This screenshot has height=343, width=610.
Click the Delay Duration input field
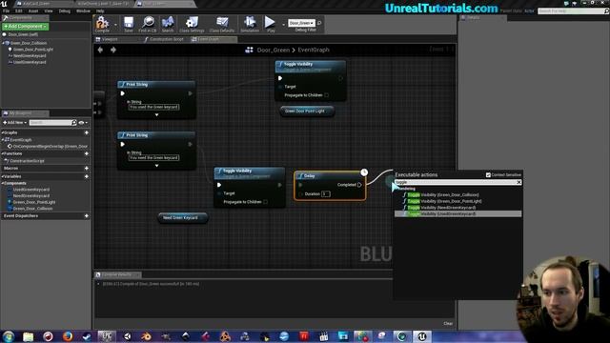pyautogui.click(x=326, y=193)
